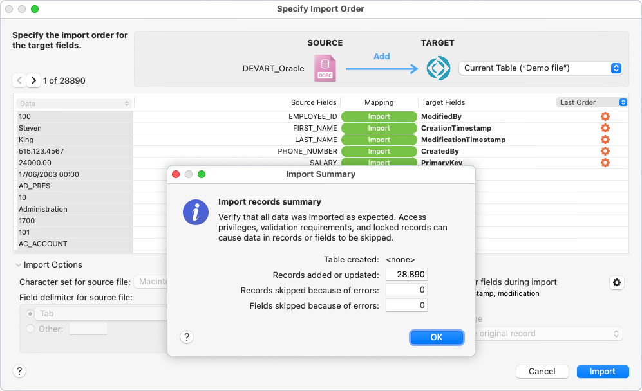Open field options gear next to PrimaryKey
Screen dimensions: 642x391
coord(605,163)
